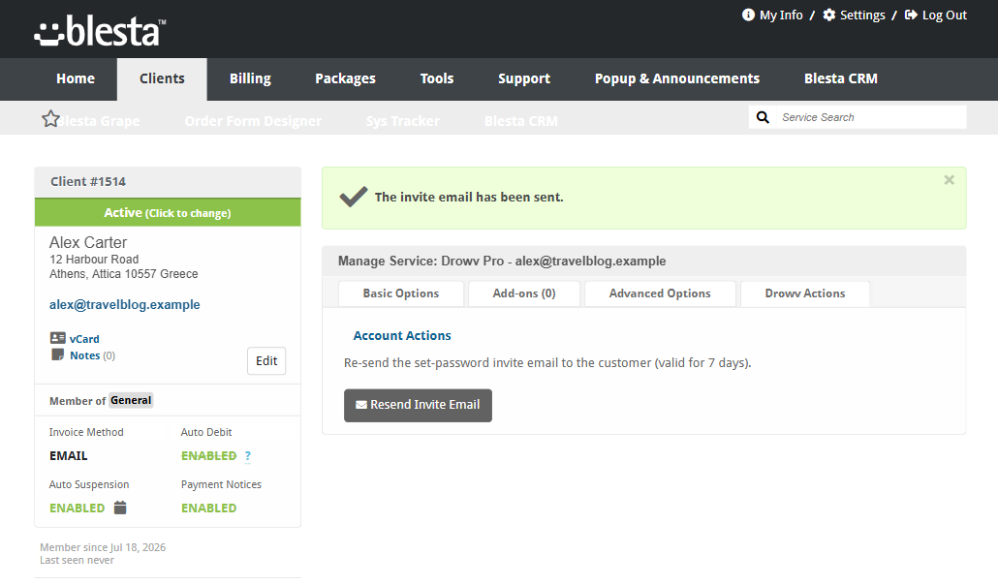The image size is (998, 586).
Task: Open the Home menu
Action: coord(76,78)
